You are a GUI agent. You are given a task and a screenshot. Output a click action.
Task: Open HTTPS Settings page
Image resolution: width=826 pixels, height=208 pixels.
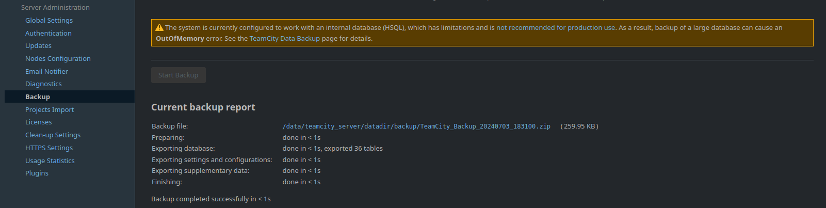49,148
